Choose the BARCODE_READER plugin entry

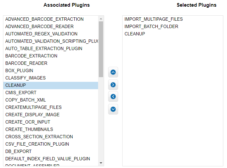pyautogui.click(x=51, y=63)
